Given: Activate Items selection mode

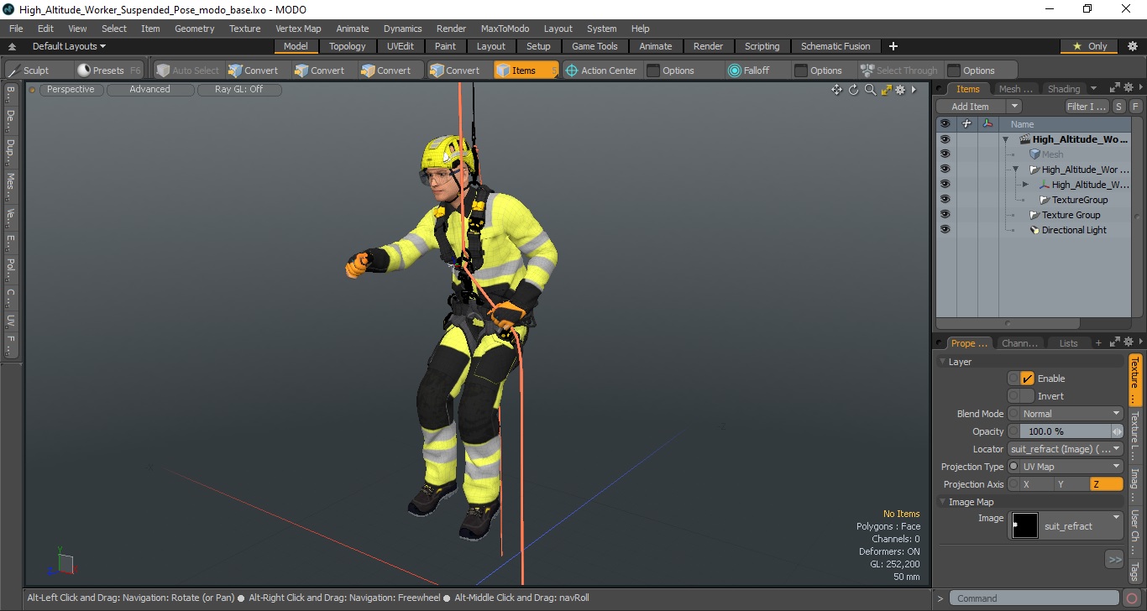Looking at the screenshot, I should (x=525, y=70).
